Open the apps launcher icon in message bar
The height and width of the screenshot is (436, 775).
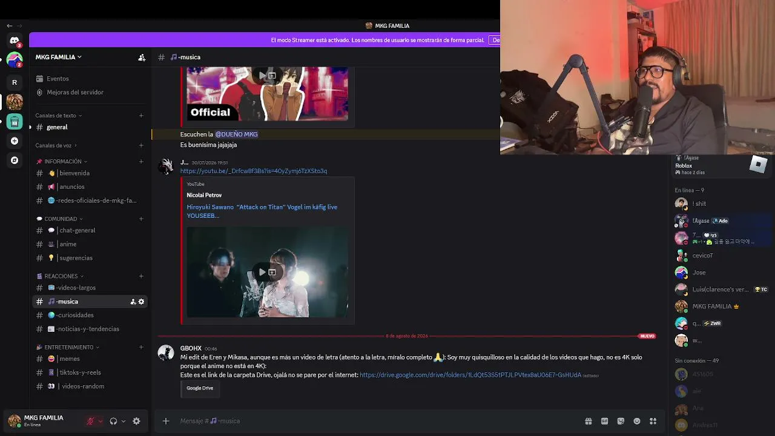pyautogui.click(x=653, y=421)
